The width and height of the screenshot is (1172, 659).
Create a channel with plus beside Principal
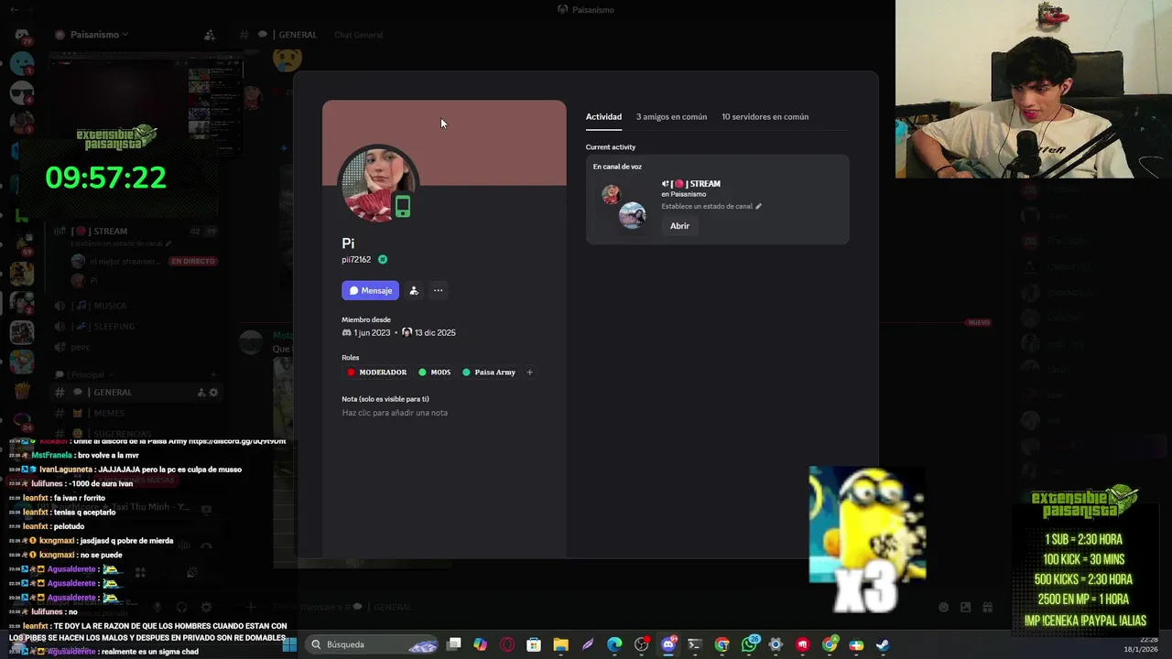(212, 374)
